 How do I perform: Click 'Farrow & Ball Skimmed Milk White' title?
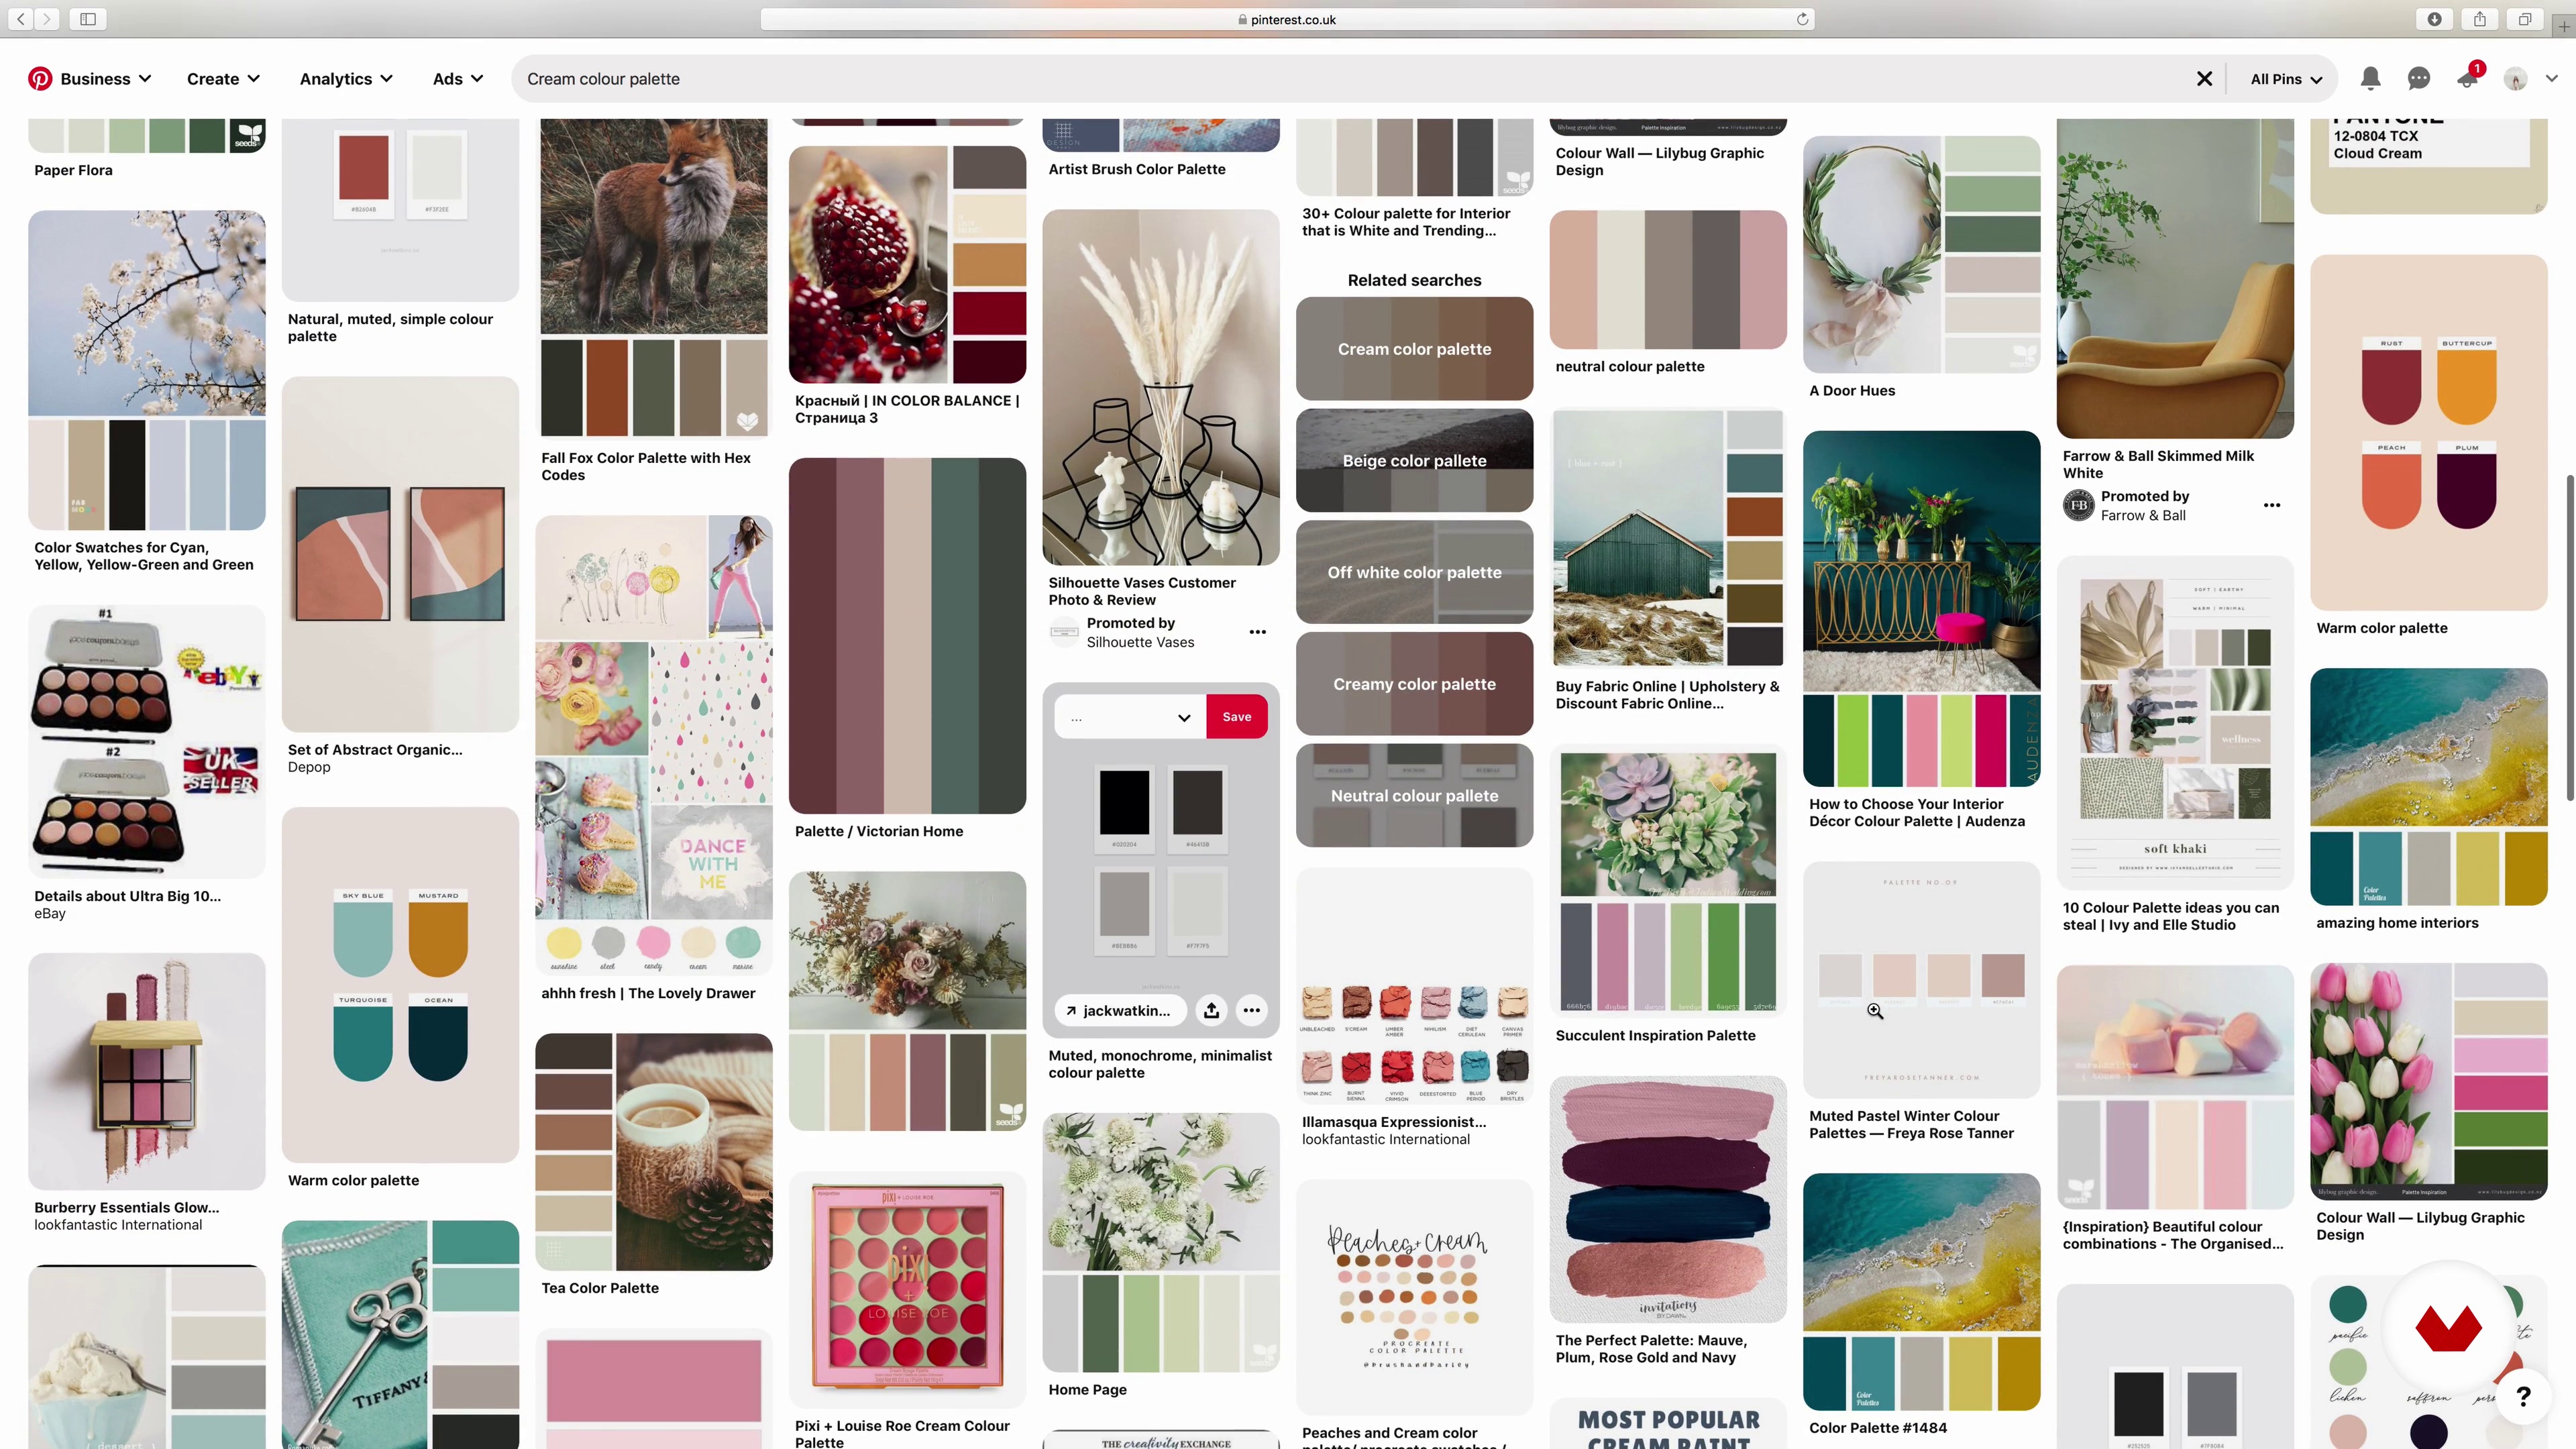click(x=2158, y=464)
